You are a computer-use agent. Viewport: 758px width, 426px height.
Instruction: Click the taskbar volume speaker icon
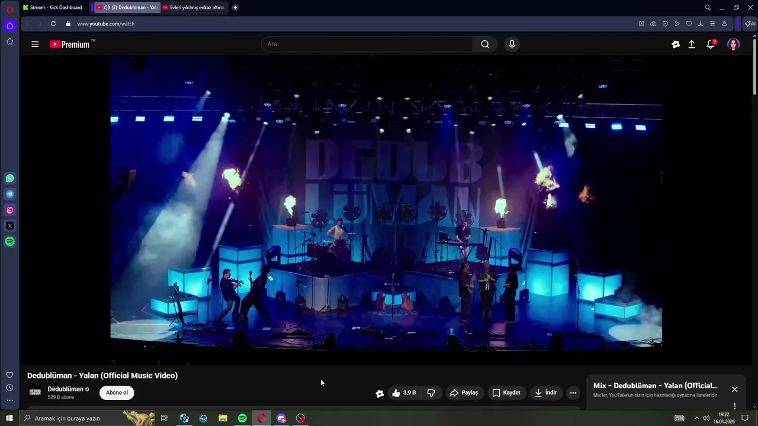(x=706, y=418)
